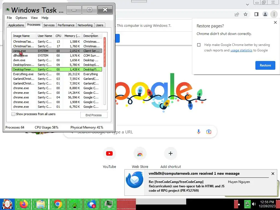Open Chrome three-dot menu
The image size is (280, 210).
(x=274, y=14)
